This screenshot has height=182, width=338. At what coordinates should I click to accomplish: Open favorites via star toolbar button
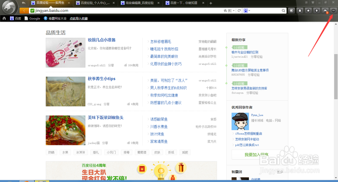point(308,10)
